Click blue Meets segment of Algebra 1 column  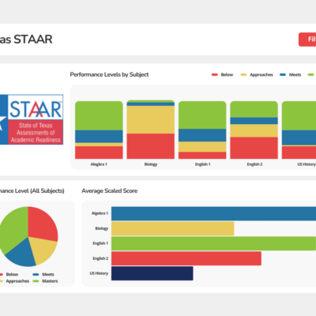99,137
